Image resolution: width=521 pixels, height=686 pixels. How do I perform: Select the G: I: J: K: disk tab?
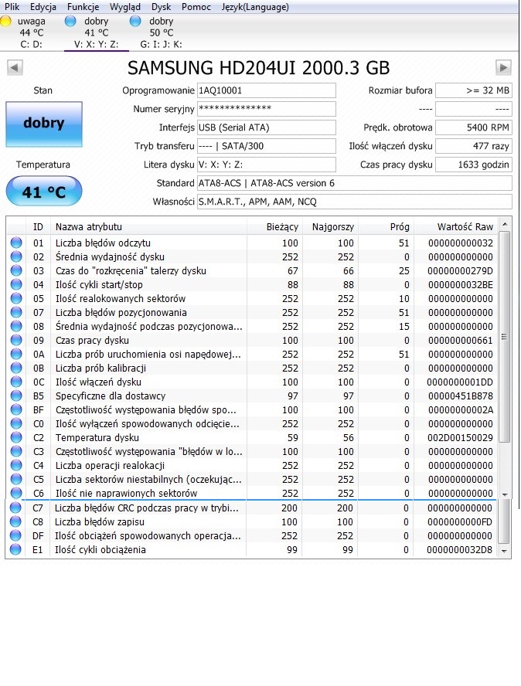161,32
